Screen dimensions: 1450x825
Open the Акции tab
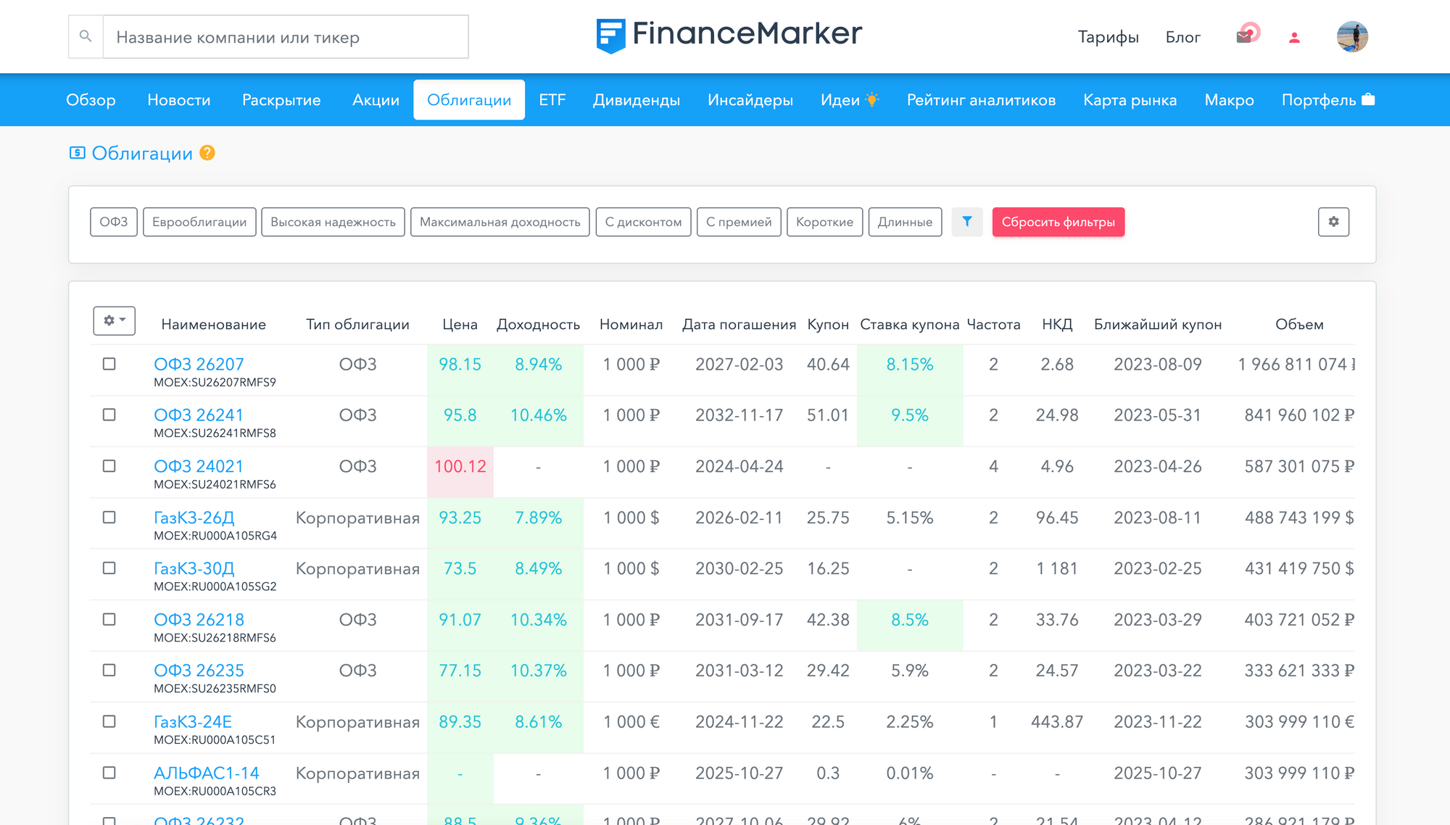point(376,100)
